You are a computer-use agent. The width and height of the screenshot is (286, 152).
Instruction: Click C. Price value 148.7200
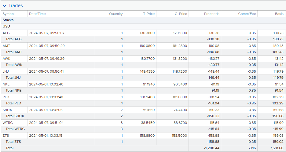180,71
